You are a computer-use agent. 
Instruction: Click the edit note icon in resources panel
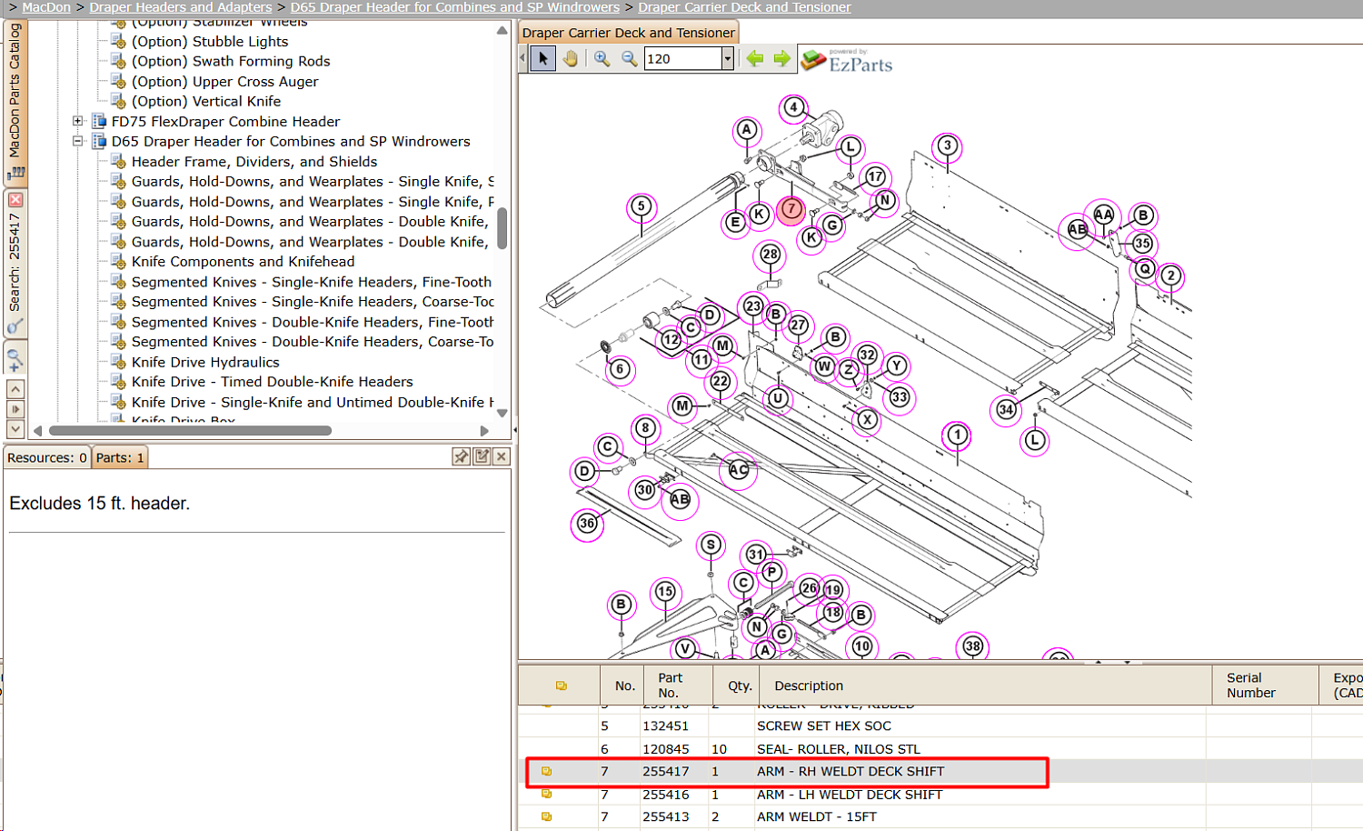tap(482, 456)
